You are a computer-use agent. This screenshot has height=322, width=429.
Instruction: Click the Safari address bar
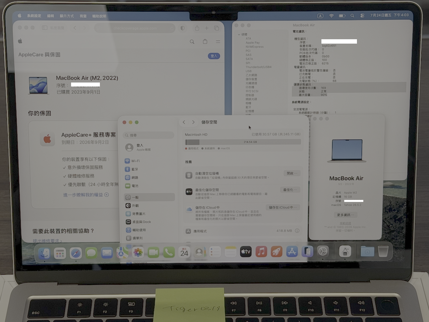pos(135,28)
